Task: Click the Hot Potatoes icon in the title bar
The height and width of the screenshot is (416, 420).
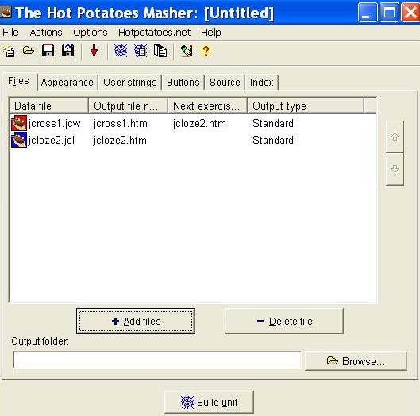Action: [6, 12]
